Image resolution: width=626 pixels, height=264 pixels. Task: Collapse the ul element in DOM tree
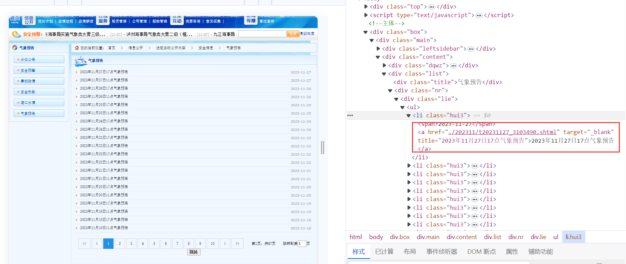tap(402, 107)
